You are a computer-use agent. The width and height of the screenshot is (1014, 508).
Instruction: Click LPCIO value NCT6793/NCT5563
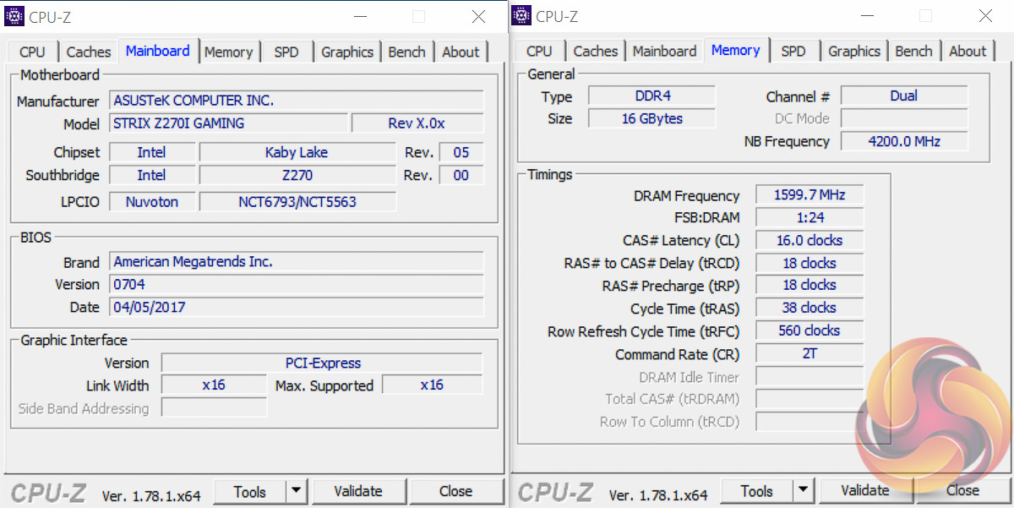[x=297, y=202]
